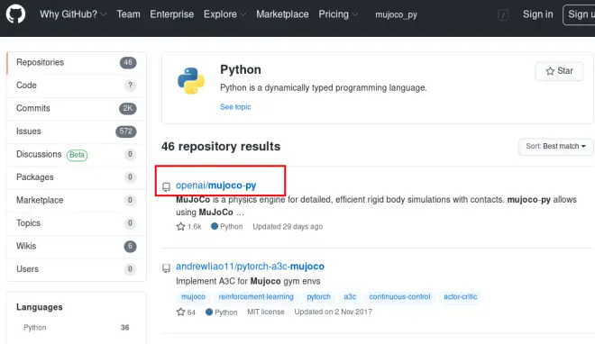
Task: Click the star icon on openai/mujoco-py
Action: coord(180,227)
